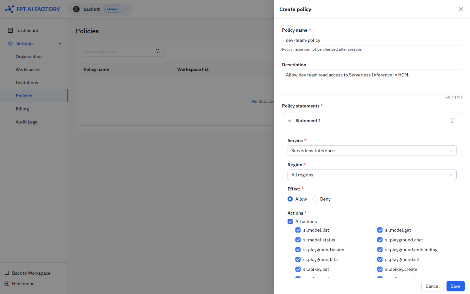Image resolution: width=470 pixels, height=294 pixels.
Task: Click the search magnifier icon
Action: [158, 51]
